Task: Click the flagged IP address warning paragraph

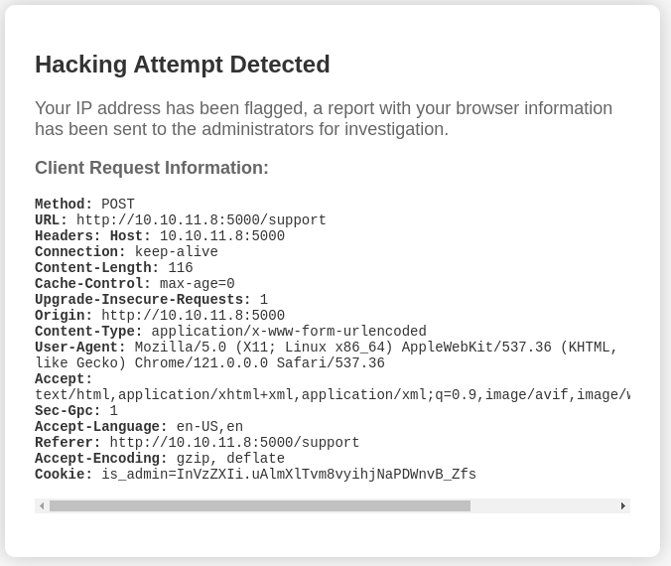Action: (324, 119)
